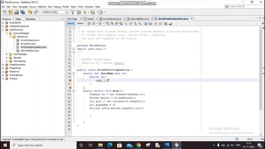Click the Comment editor toolbar icon

pyautogui.click(x=166, y=24)
